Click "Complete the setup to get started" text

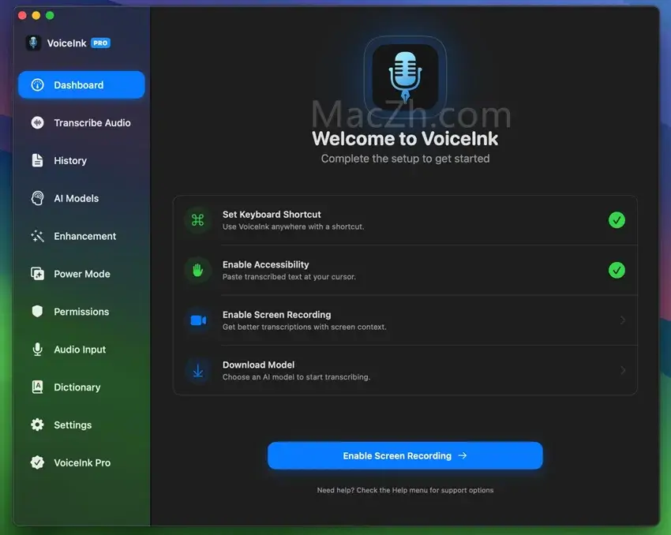click(405, 159)
